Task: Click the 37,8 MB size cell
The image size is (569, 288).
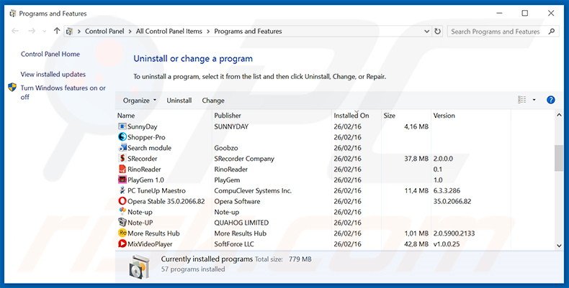Action: click(416, 159)
